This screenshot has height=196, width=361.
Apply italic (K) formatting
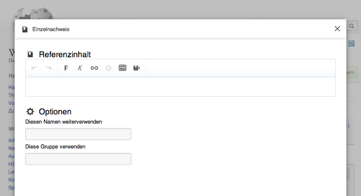[80, 68]
